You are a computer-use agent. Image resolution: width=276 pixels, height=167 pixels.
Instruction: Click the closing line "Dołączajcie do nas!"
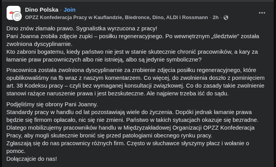click(32, 159)
